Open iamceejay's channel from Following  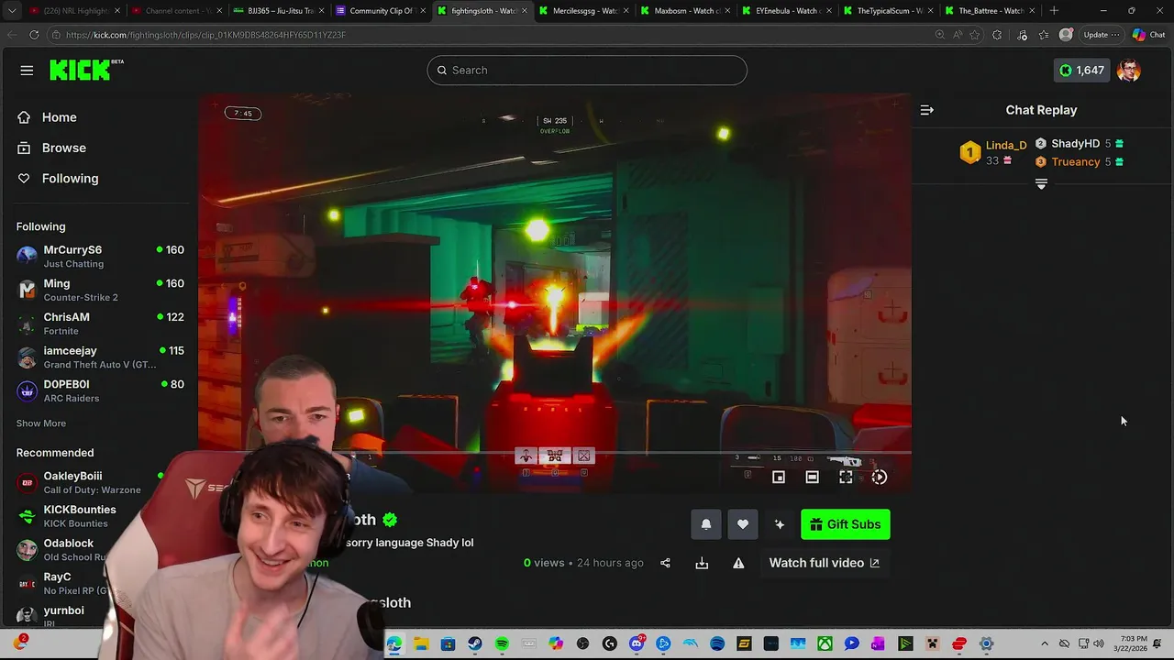(99, 357)
